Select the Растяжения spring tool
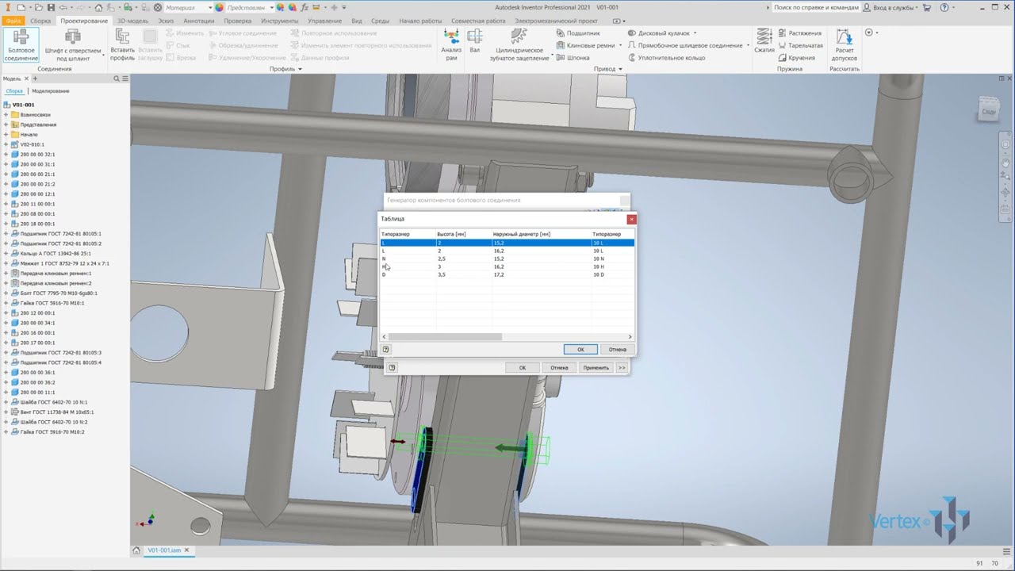 [799, 33]
